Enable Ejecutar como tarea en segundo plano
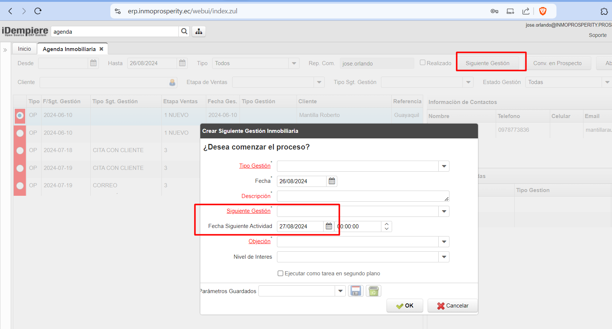This screenshot has width=612, height=329. pos(280,273)
